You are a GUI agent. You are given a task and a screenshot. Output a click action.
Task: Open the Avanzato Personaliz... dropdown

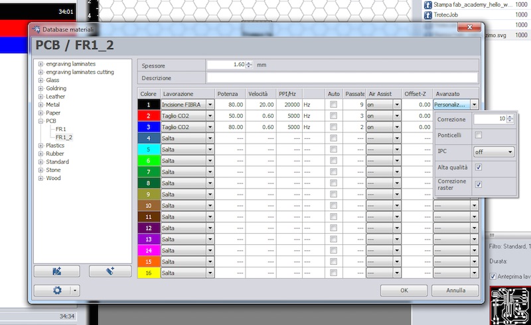point(474,105)
